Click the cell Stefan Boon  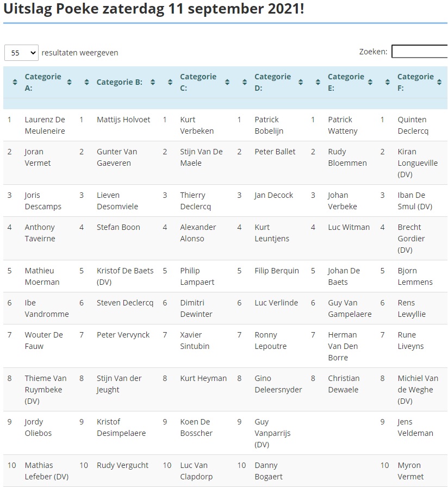point(119,227)
